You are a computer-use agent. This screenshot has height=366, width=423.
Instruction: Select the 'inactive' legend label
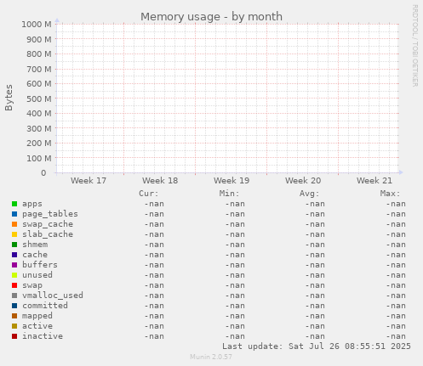pyautogui.click(x=43, y=336)
